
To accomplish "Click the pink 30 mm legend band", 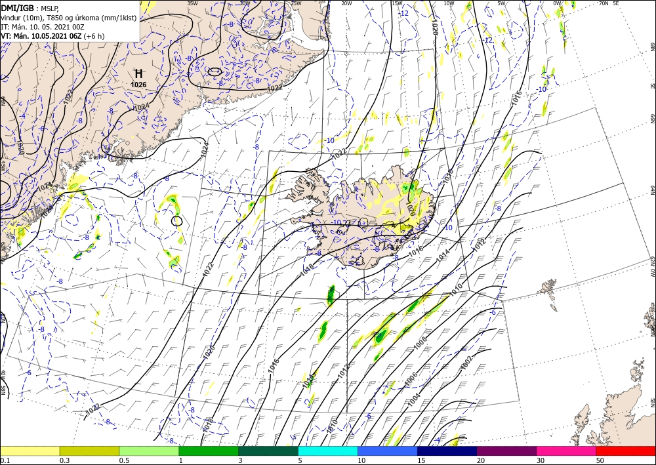I will [x=566, y=451].
